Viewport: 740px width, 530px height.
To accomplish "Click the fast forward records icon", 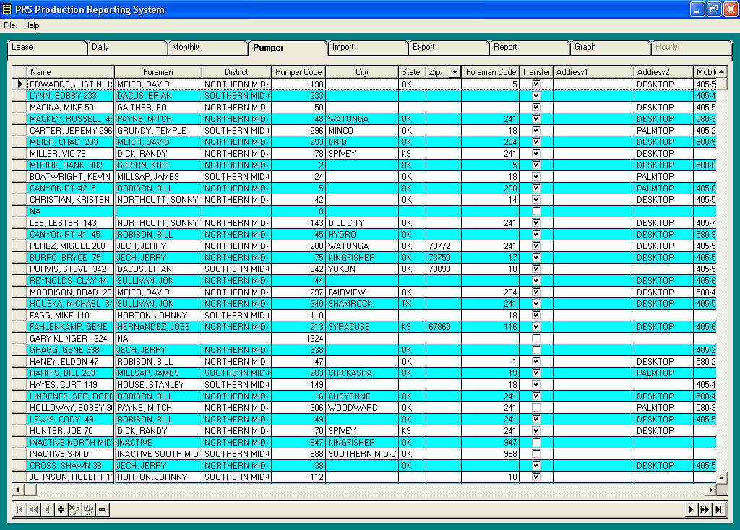I will 705,509.
